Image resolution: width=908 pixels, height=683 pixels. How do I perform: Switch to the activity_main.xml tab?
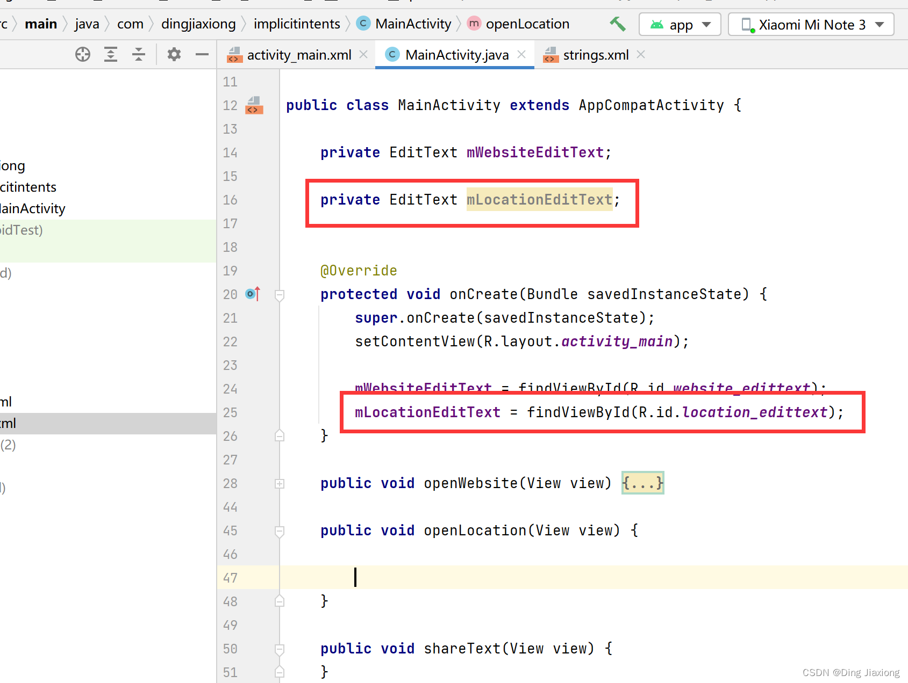click(x=299, y=54)
